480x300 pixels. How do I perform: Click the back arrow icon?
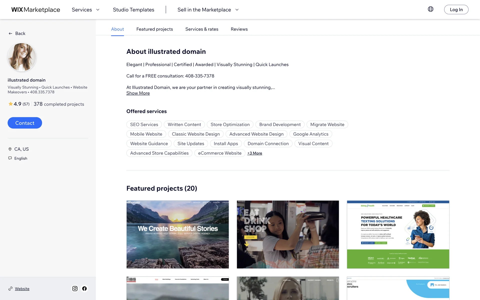pyautogui.click(x=10, y=33)
